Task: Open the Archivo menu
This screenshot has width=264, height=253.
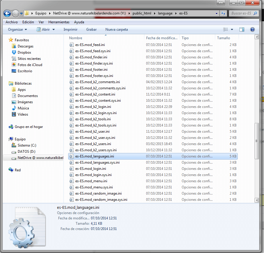Action: 12,22
